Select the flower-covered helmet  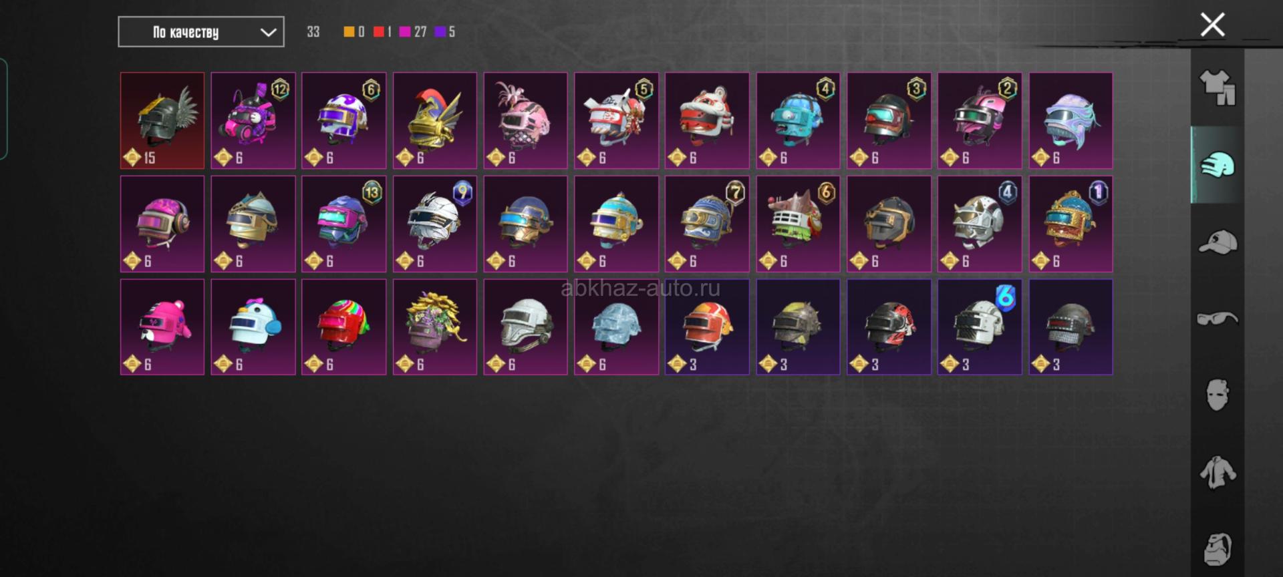[x=435, y=327]
